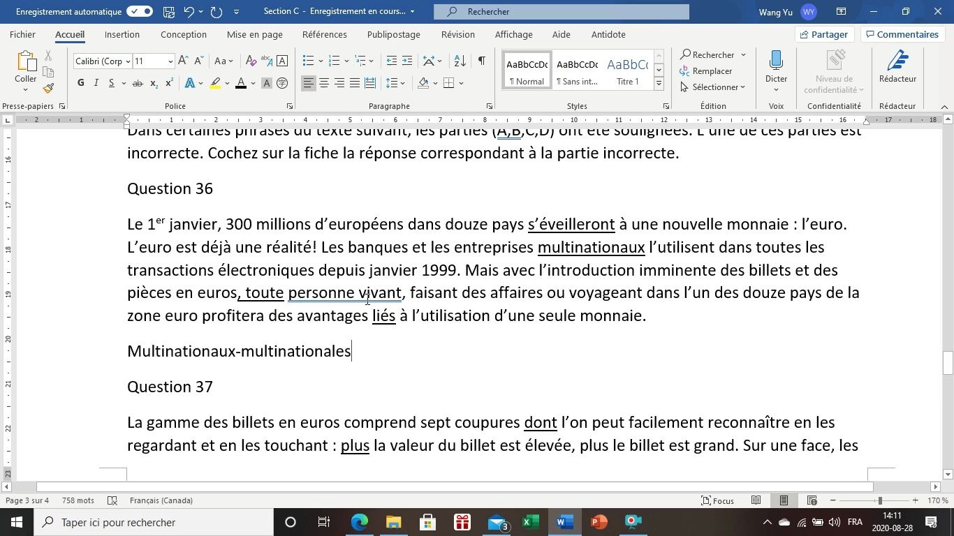Click the Cut scissors icon
Image resolution: width=954 pixels, height=536 pixels.
coord(48,55)
